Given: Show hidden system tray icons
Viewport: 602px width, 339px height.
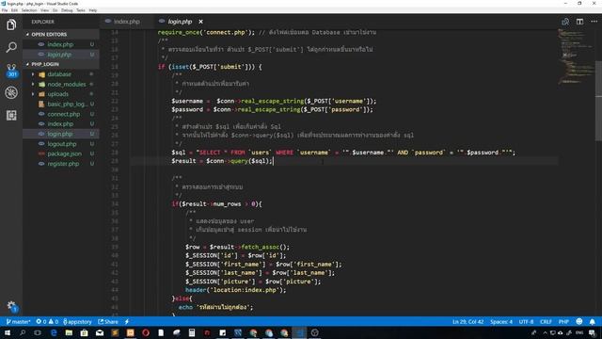Looking at the screenshot, I should [545, 332].
